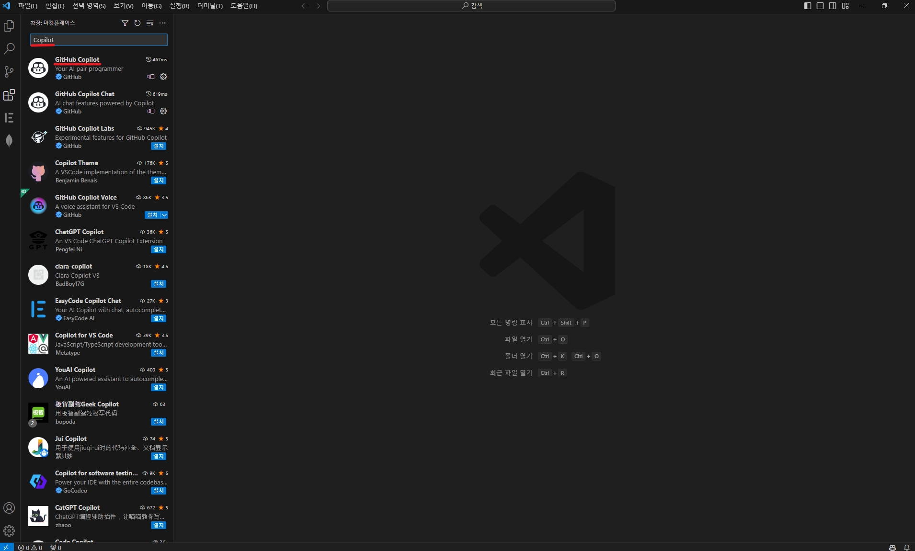This screenshot has width=915, height=551.
Task: Click the filter extensions funnel icon
Action: click(x=125, y=23)
